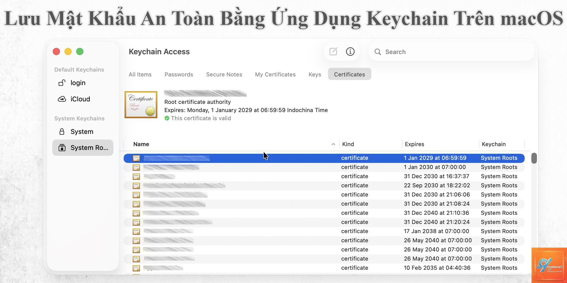Click the '31 Dec 2030 at 16:37:37' cell
This screenshot has width=567, height=283.
click(x=436, y=176)
